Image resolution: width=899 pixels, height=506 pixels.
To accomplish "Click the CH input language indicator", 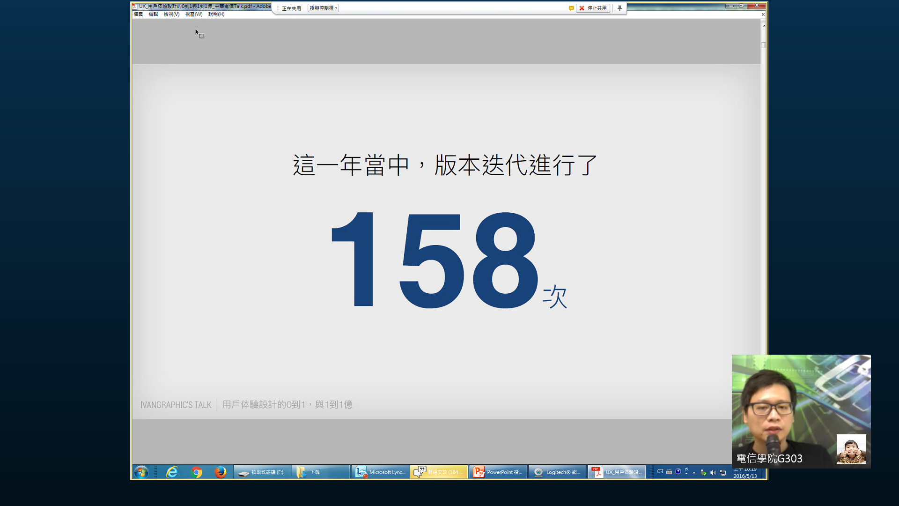I will [x=660, y=471].
